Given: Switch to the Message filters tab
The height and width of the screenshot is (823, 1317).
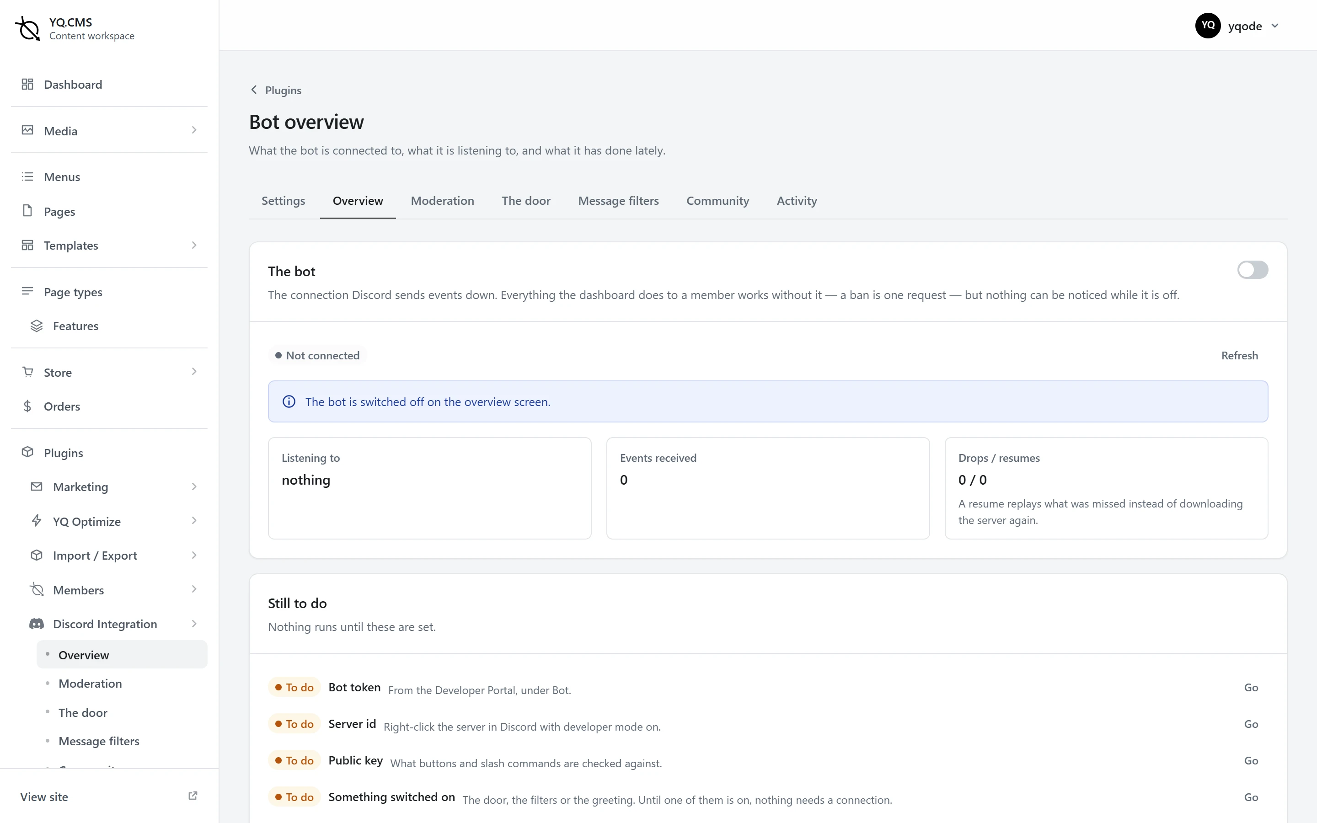Looking at the screenshot, I should [618, 201].
